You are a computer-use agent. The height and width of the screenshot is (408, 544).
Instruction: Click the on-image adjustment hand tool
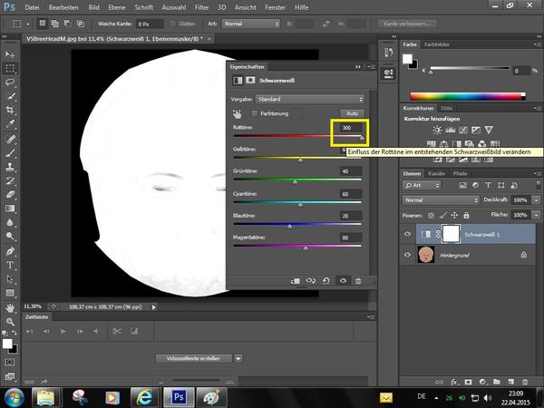point(236,113)
